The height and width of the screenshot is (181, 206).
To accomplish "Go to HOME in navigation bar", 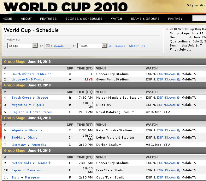I will [x=7, y=19].
